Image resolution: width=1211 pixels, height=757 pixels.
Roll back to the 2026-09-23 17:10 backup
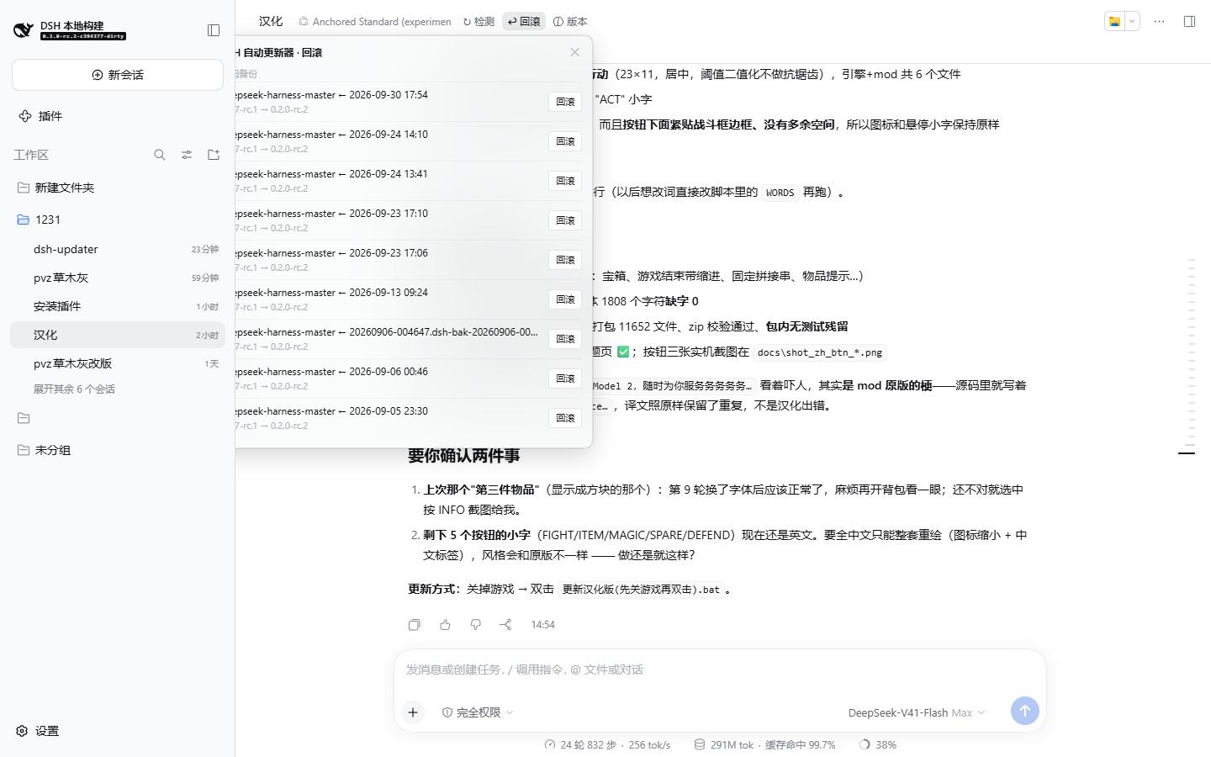coord(565,220)
